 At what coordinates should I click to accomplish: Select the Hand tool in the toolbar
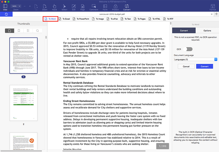(54, 7)
